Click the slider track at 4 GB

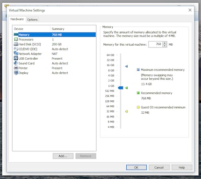coord(121,76)
